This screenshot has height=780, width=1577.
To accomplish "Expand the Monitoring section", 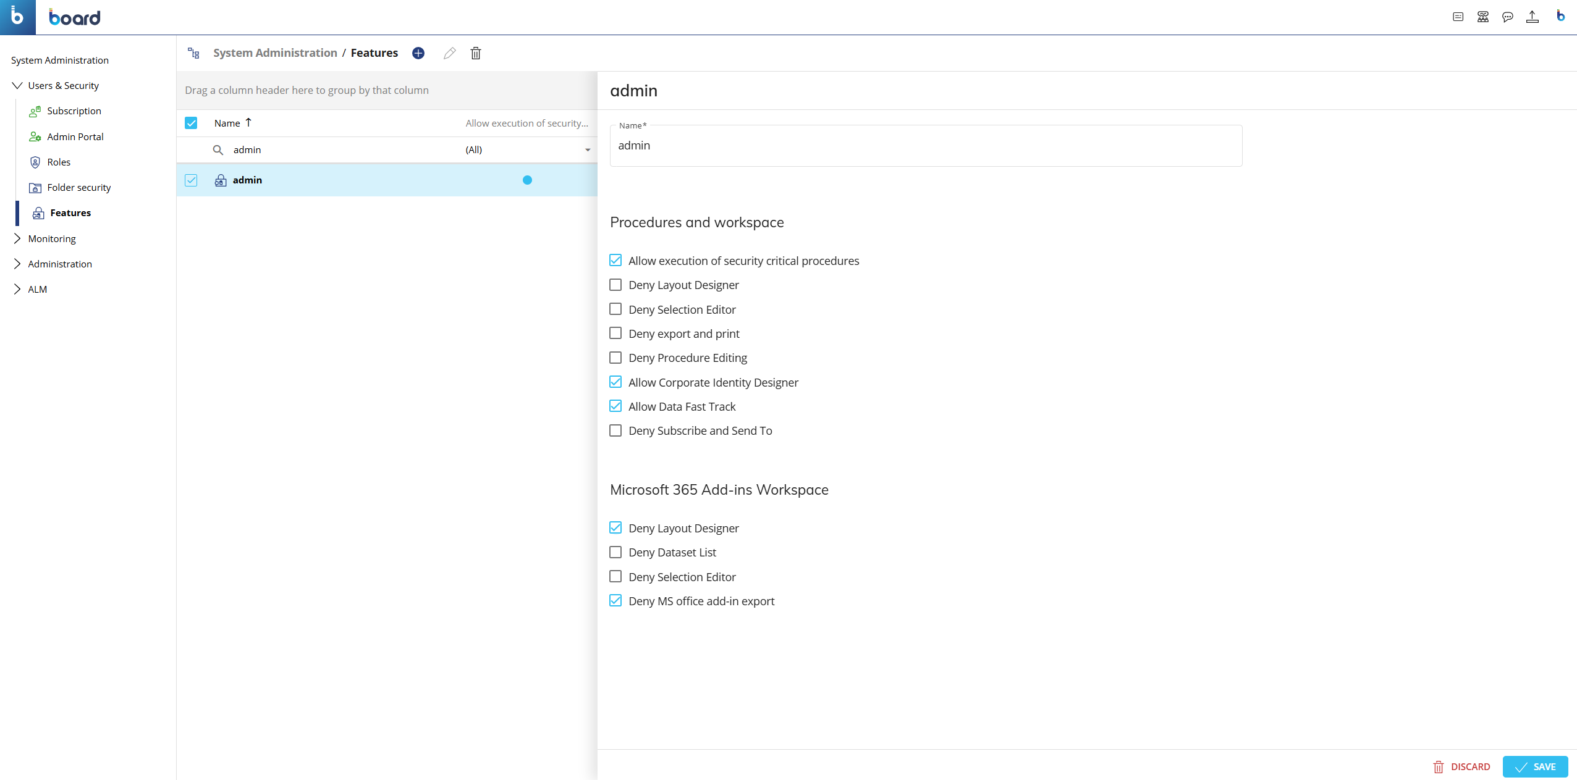I will [17, 238].
